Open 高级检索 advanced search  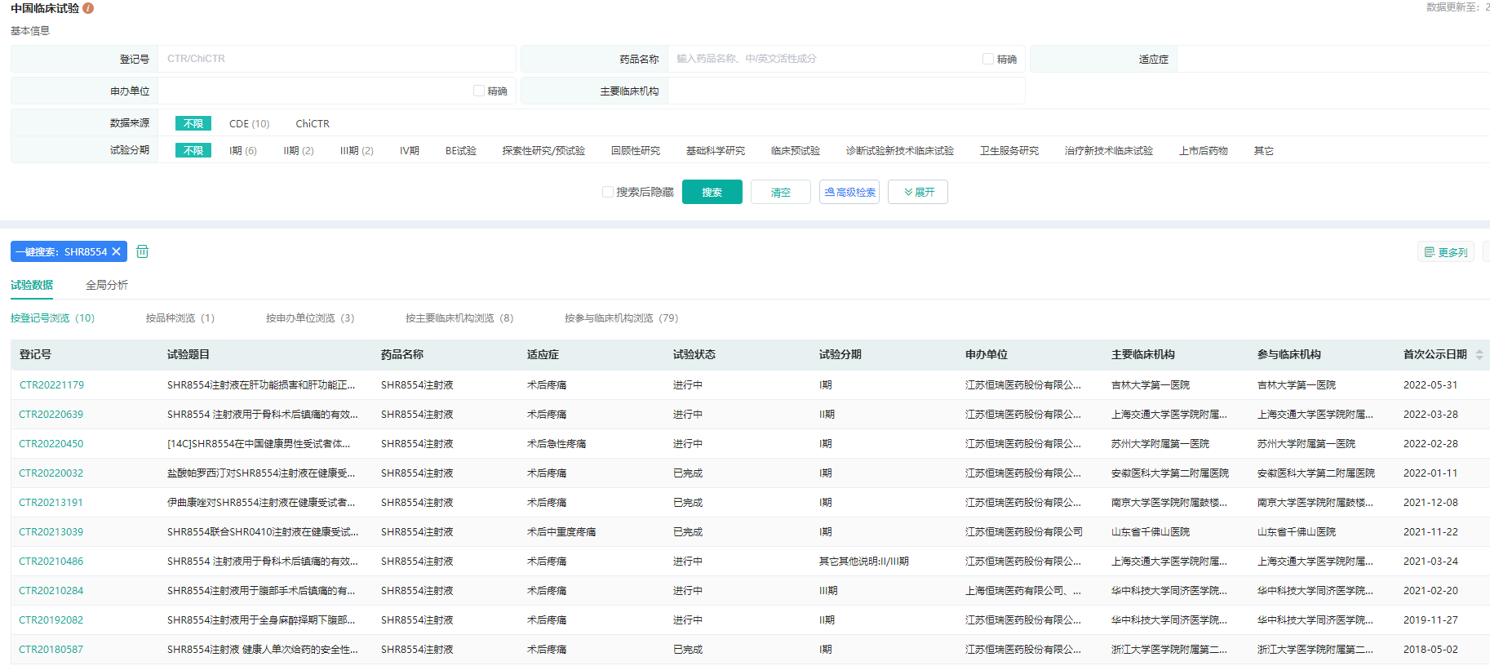[x=849, y=192]
